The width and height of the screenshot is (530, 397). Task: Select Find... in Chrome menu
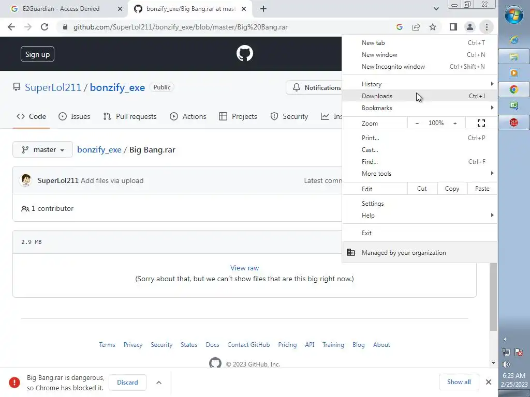click(x=419, y=161)
